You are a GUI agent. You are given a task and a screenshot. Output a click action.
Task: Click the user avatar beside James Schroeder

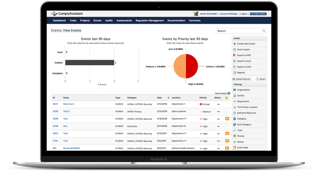(196, 14)
